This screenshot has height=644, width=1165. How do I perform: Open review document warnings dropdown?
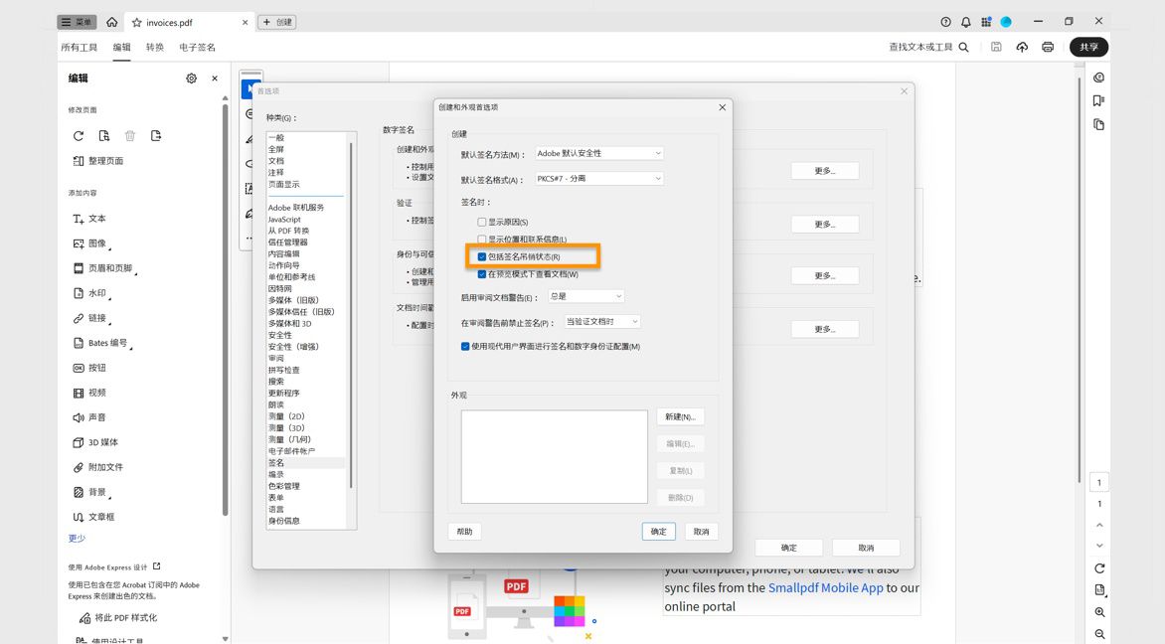tap(586, 296)
